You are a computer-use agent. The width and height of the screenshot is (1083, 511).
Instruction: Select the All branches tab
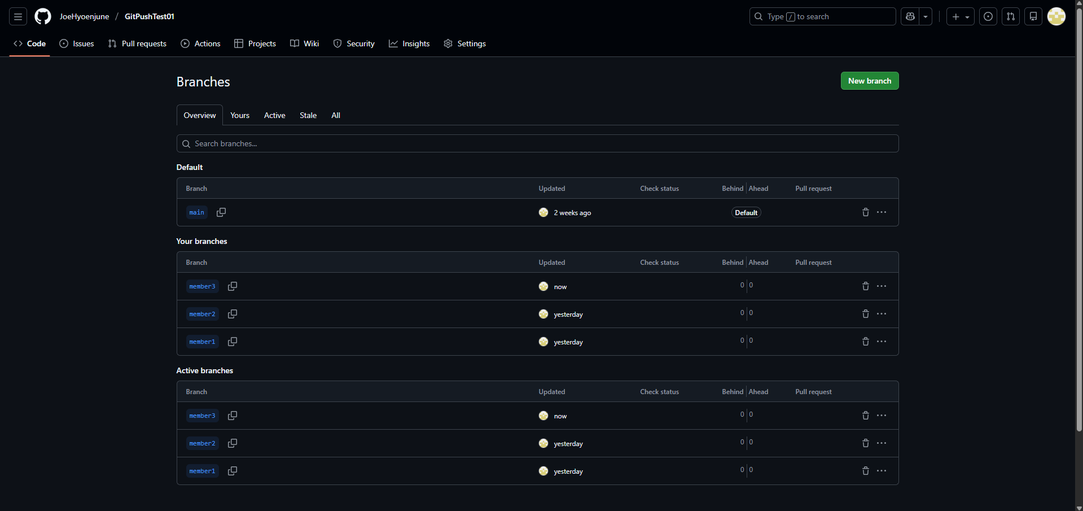336,115
